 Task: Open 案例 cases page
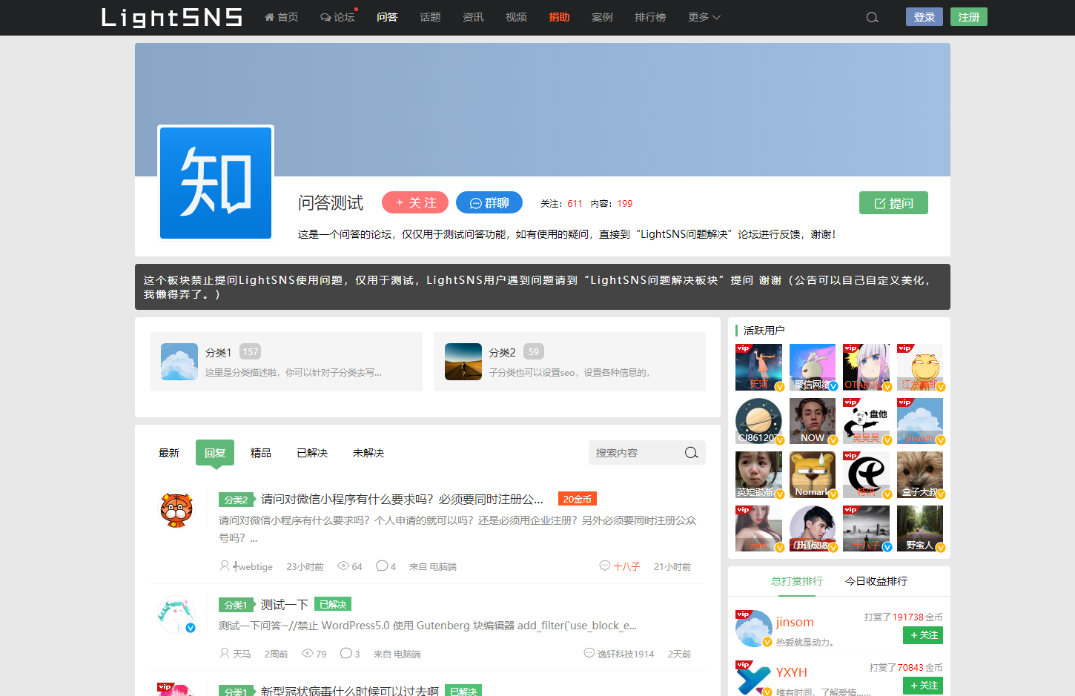click(602, 17)
